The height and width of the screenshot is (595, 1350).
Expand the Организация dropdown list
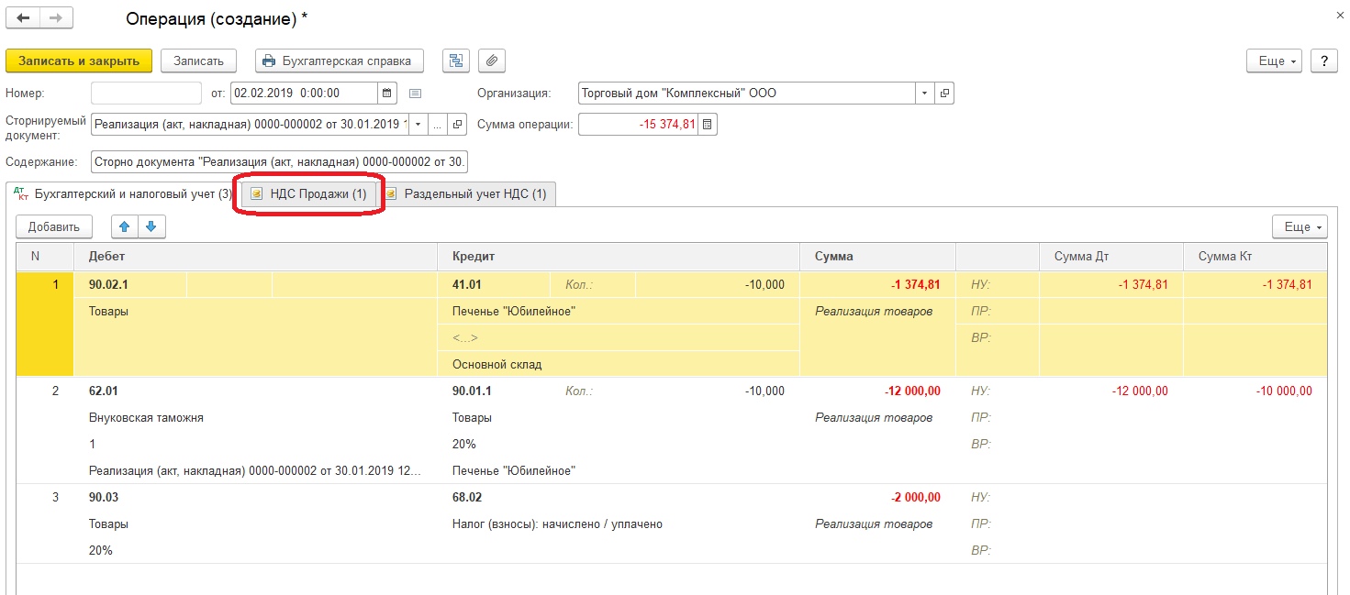point(924,94)
